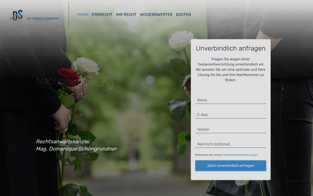Click the Rechtsanwaltskanzlei text line
Screen dimensions: 313x196
click(x=63, y=142)
